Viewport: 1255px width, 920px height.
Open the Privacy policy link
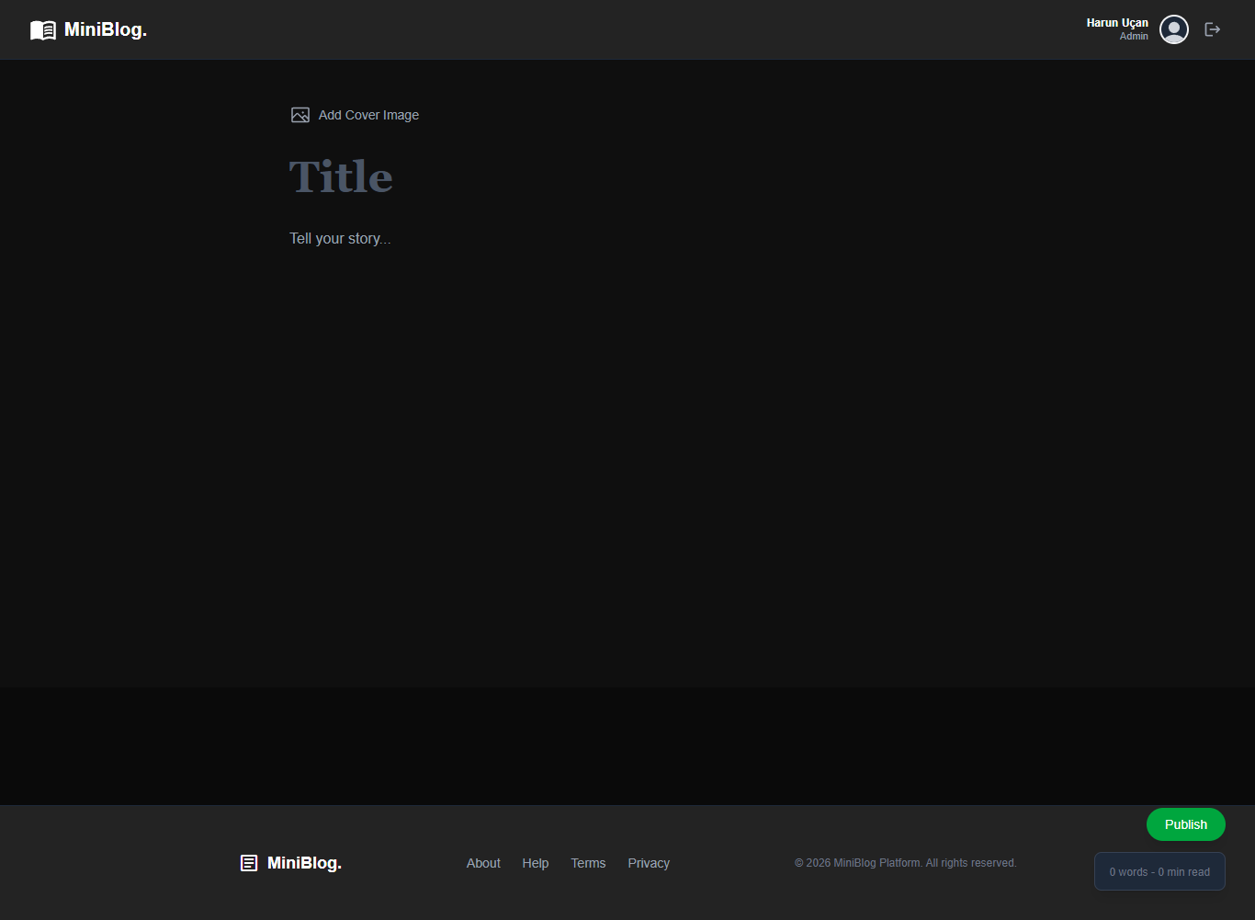click(x=649, y=863)
